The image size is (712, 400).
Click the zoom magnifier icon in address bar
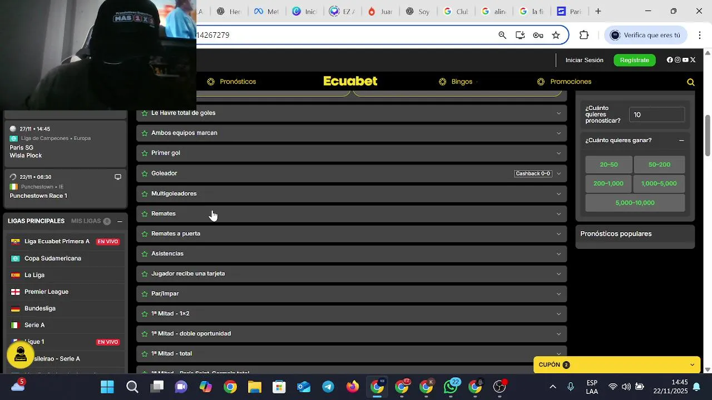[502, 35]
